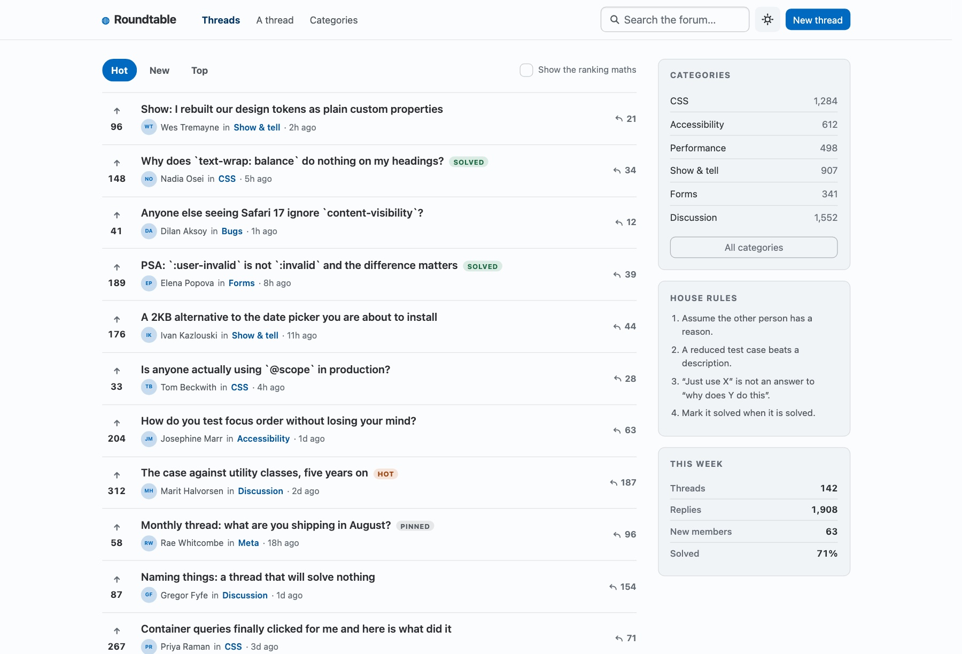Open Priya Raman's PR avatar

point(149,647)
